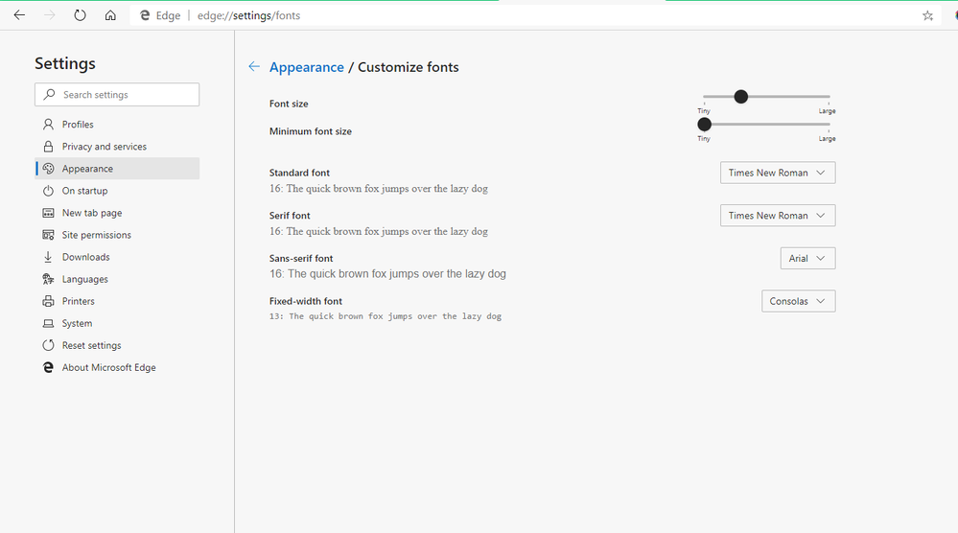The image size is (958, 533).
Task: Open Reset settings page
Action: coord(117,345)
